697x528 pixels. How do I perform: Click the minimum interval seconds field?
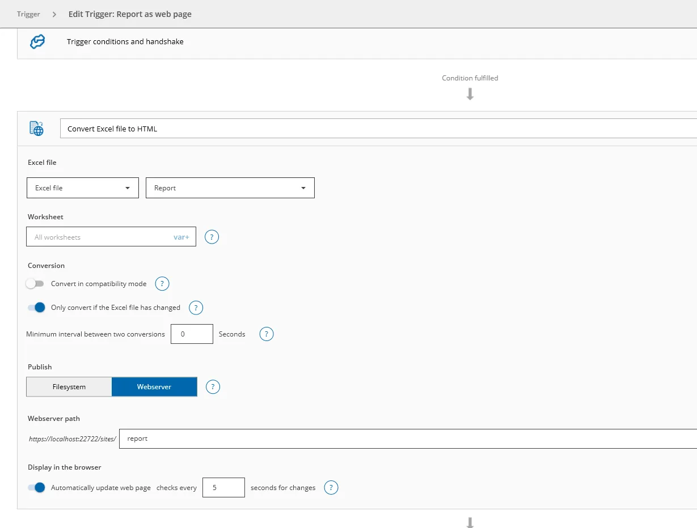coord(192,334)
